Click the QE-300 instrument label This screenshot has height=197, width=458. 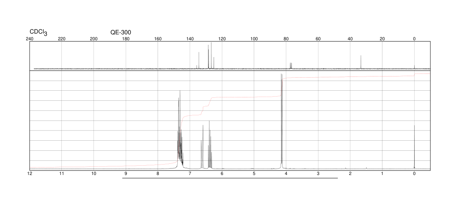pos(121,32)
